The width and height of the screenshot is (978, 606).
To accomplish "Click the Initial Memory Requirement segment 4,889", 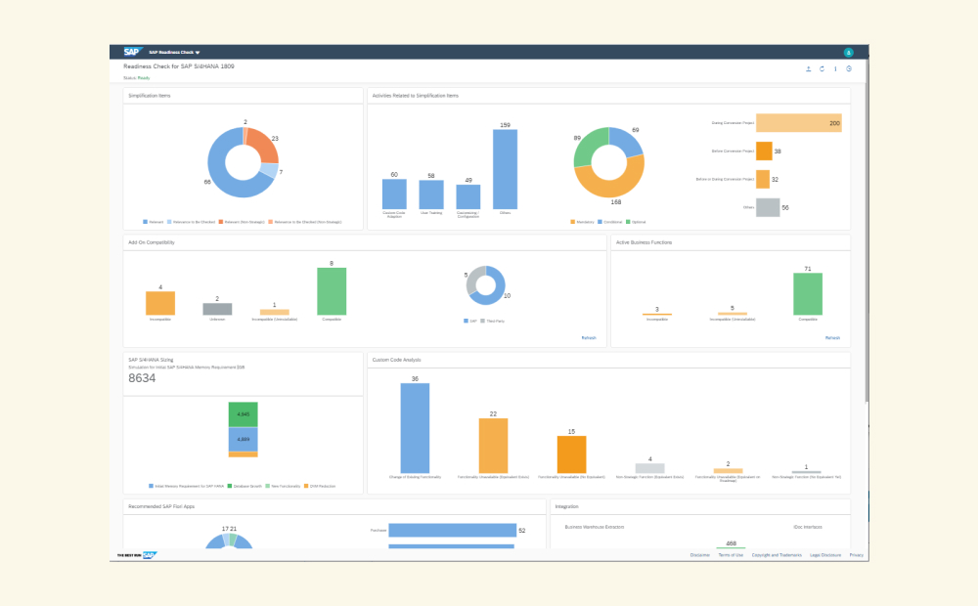I will coord(244,440).
